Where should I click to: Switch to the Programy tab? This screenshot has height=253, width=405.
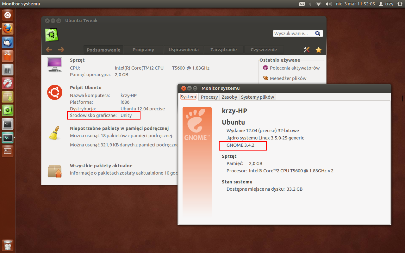point(143,50)
